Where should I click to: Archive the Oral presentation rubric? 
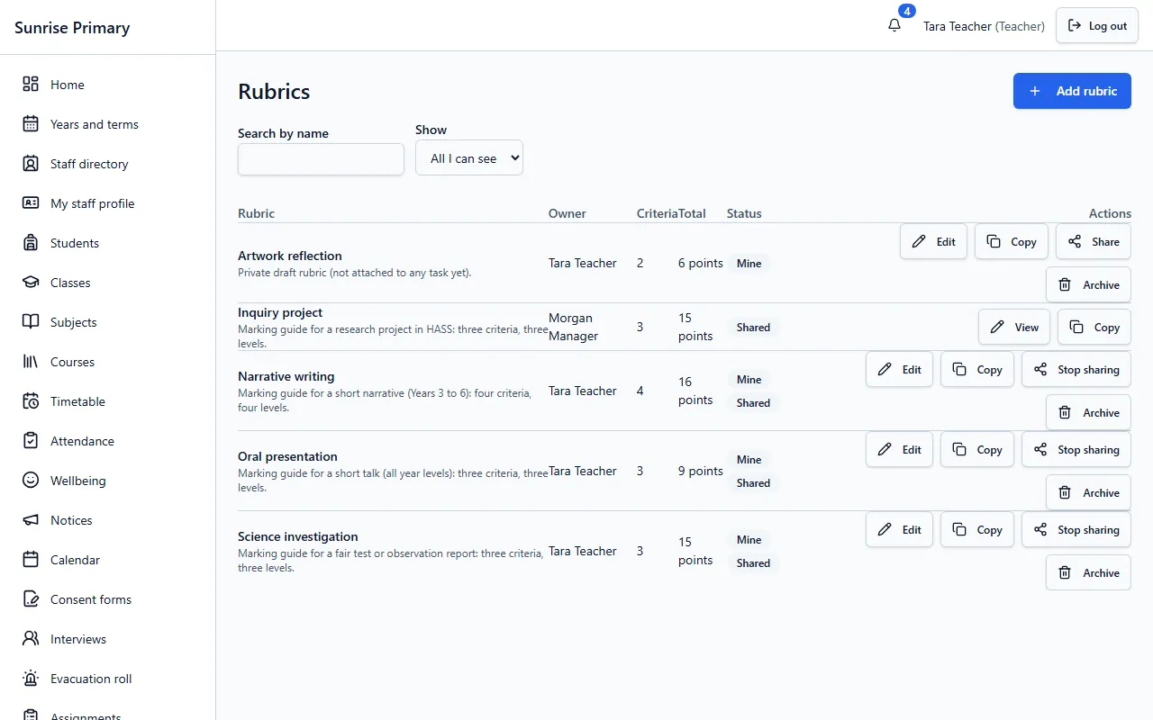tap(1088, 492)
